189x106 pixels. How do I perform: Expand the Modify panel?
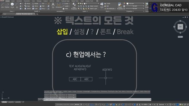pyautogui.click(x=37, y=11)
